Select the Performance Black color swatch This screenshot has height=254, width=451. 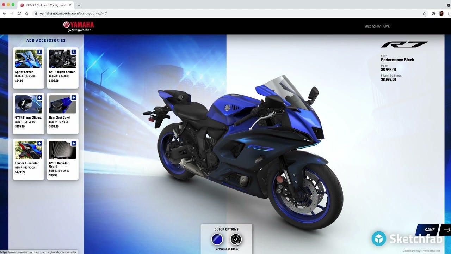236,240
